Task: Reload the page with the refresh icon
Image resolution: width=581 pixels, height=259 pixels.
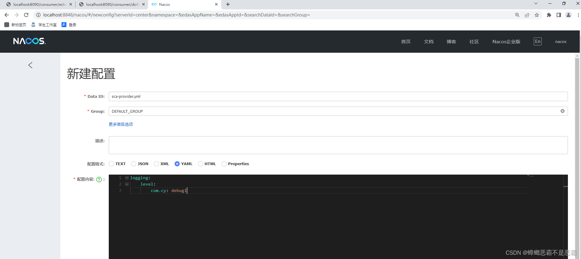Action: click(x=26, y=15)
